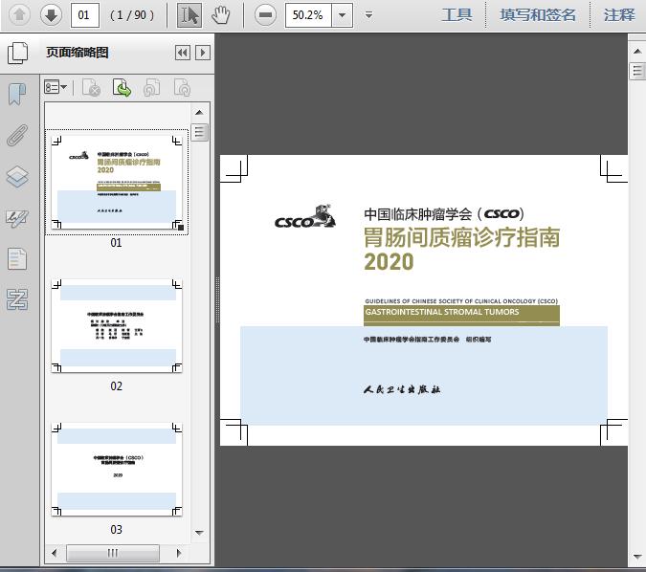Screen dimensions: 646x572
Task: Click the thumbnail panel horizontal scroll thumb
Action: 113,553
